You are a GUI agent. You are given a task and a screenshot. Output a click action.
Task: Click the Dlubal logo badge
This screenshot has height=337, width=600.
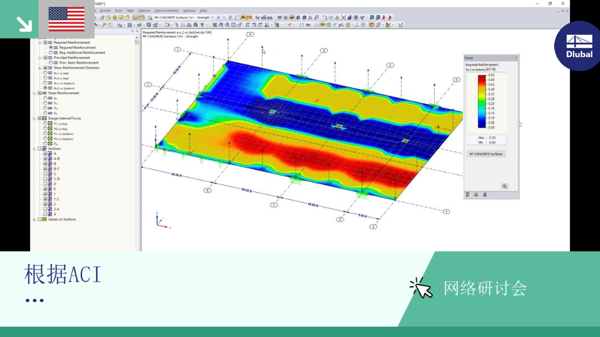(579, 46)
